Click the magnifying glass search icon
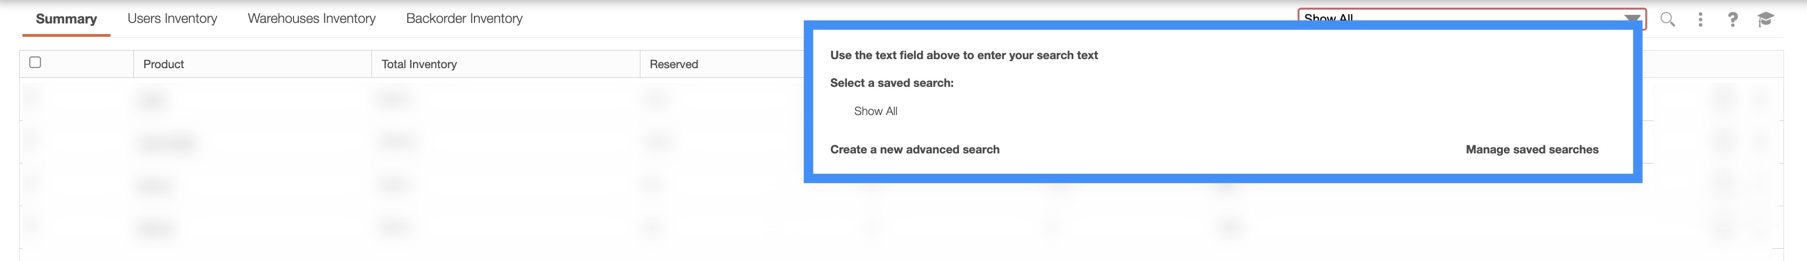Screen dimensions: 1807x261 pyautogui.click(x=1667, y=20)
